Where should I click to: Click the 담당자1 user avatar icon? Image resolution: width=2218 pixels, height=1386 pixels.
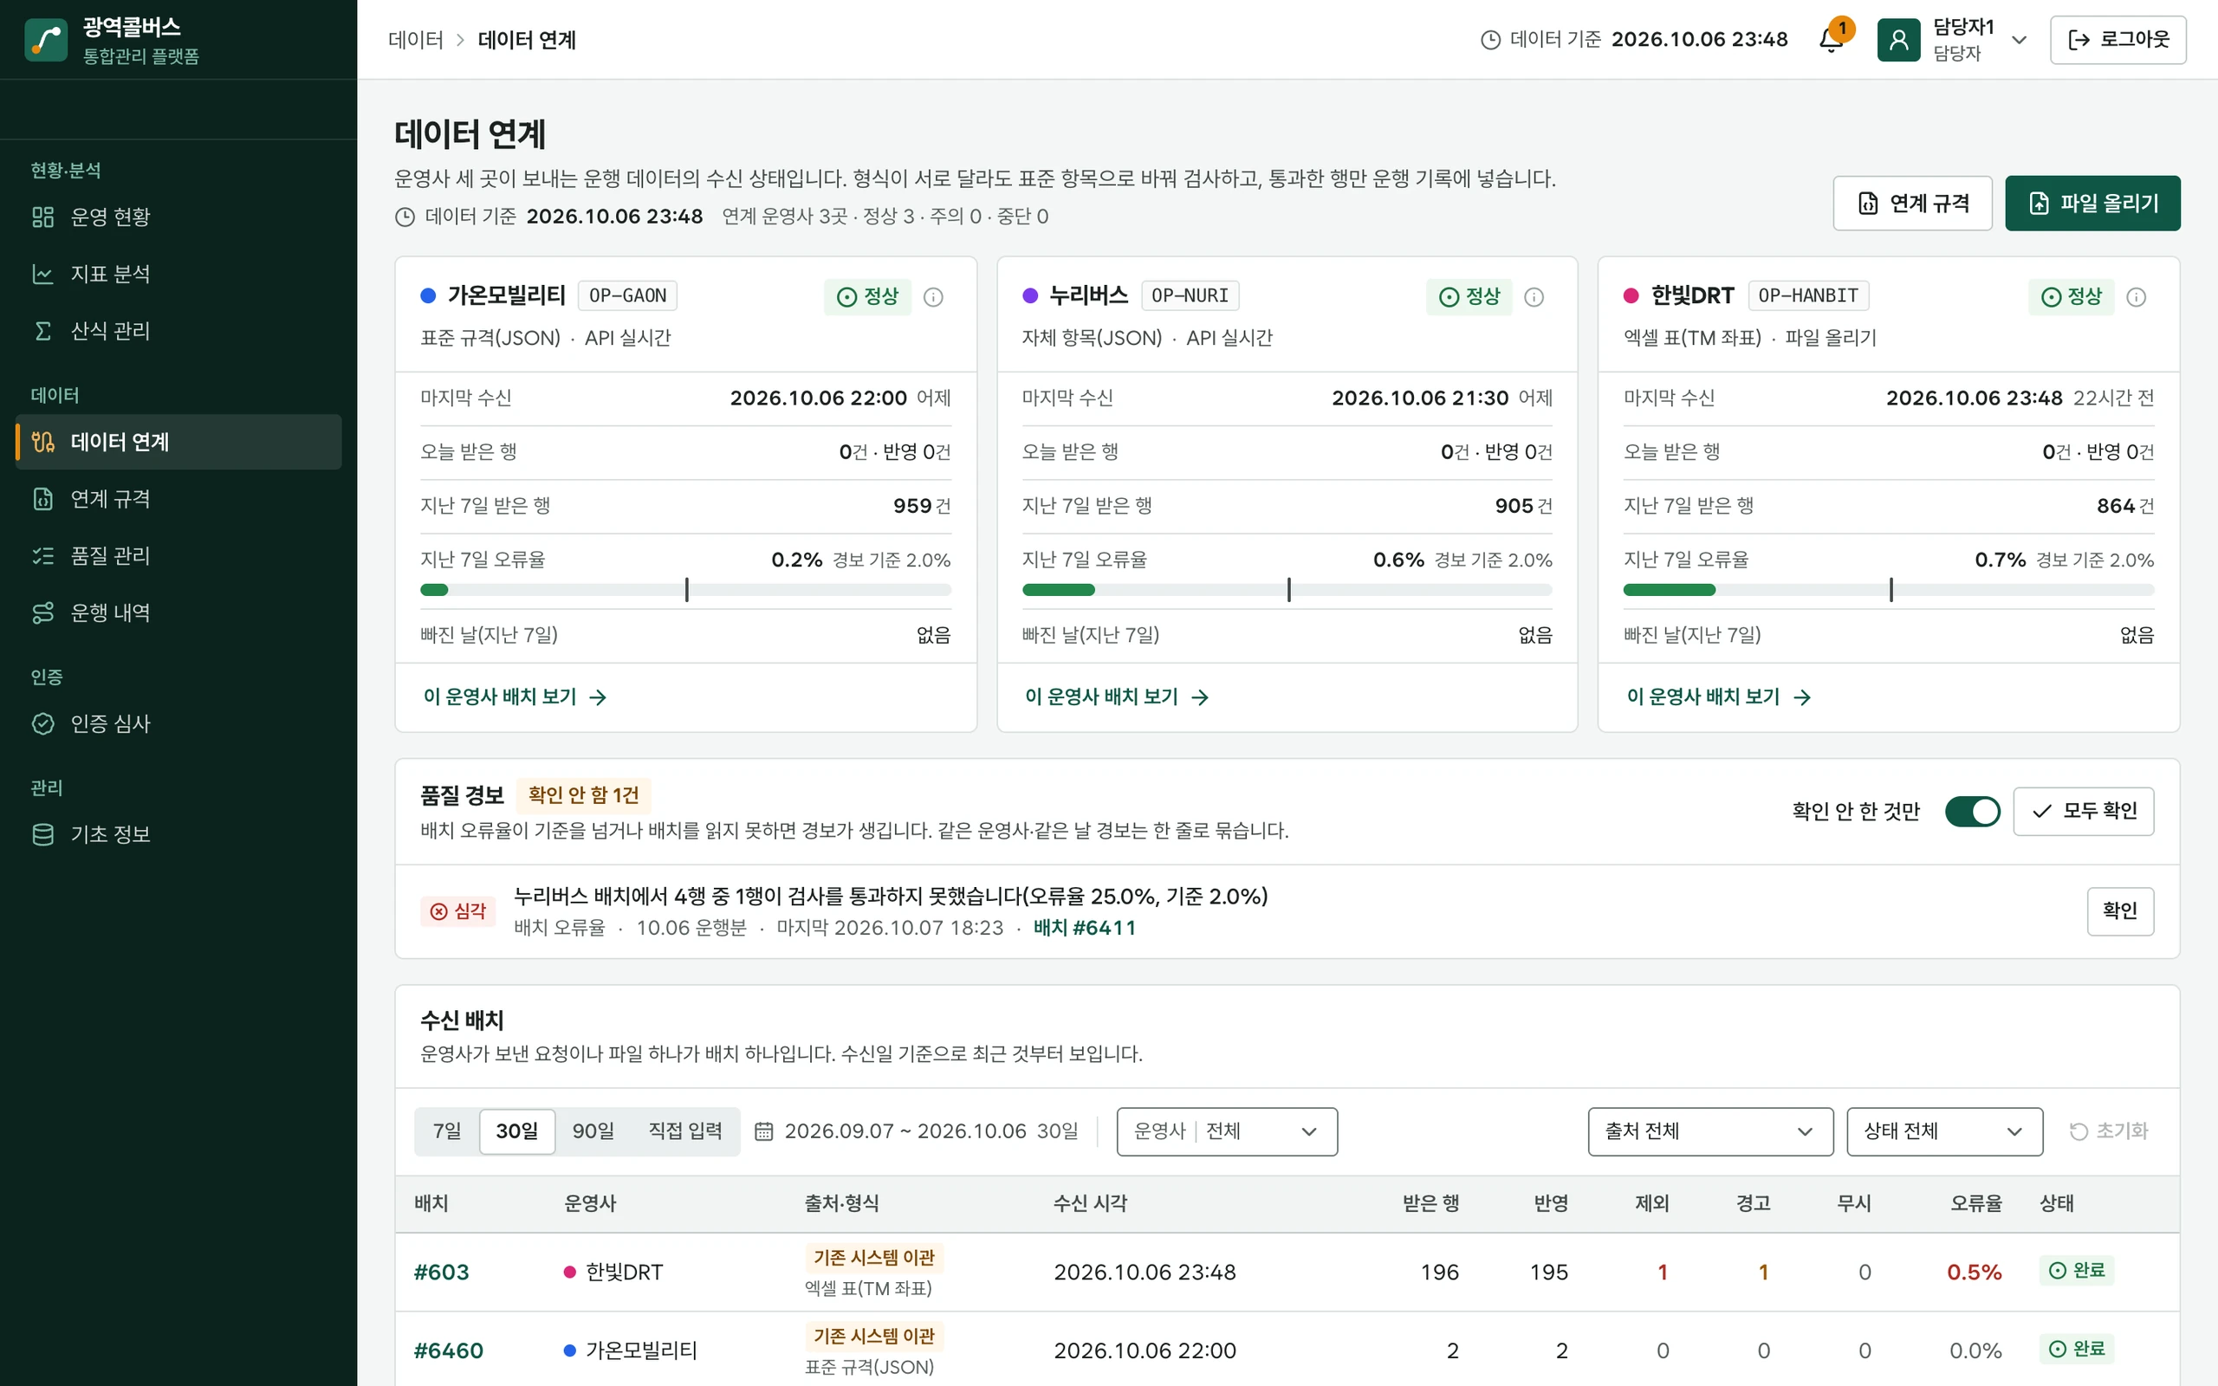coord(1898,40)
